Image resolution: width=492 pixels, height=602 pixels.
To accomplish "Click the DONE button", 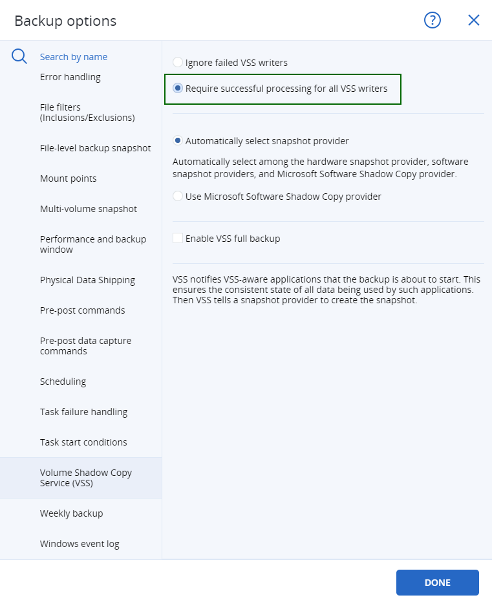I will click(438, 582).
